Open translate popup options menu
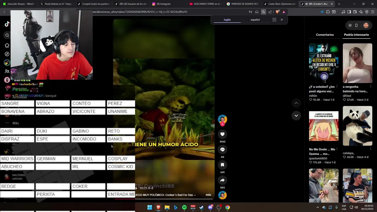 click(274, 20)
